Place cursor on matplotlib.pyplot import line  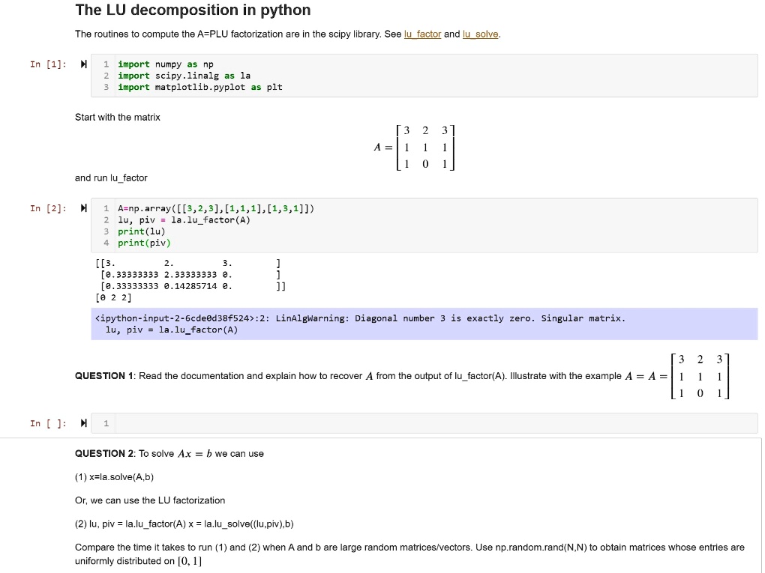pyautogui.click(x=199, y=87)
